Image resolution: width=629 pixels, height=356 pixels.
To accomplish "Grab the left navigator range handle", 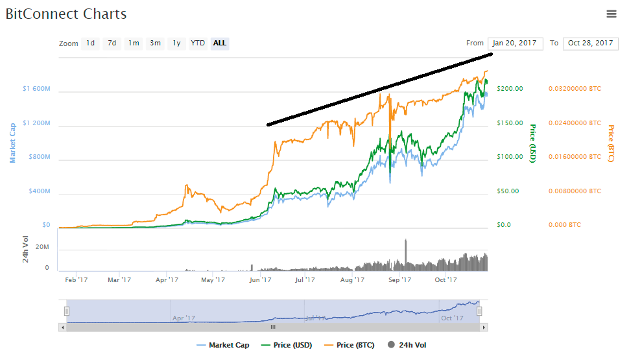I will (x=67, y=311).
